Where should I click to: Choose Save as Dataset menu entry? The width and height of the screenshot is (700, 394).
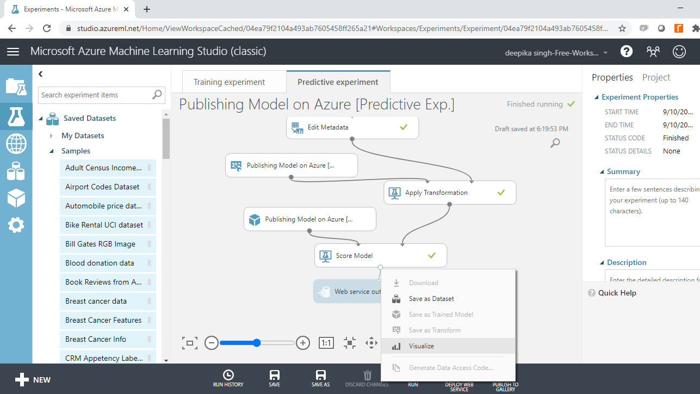[x=448, y=299]
